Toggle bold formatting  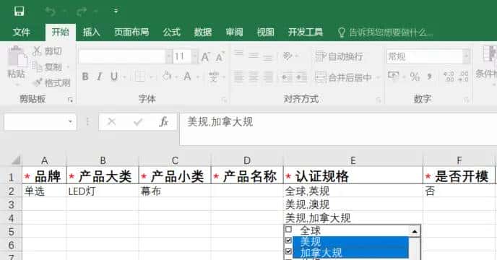click(x=85, y=77)
